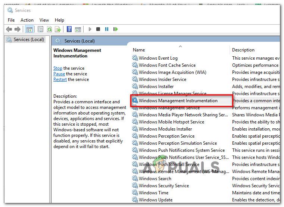
Task: Open the Help menu
Action: click(59, 20)
